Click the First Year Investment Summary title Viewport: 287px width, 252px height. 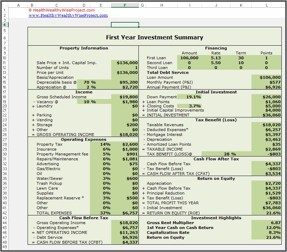(x=154, y=38)
